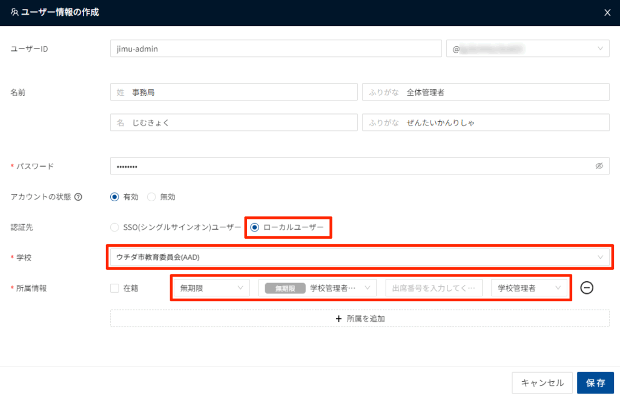Remove the affiliation row with minus icon
This screenshot has width=620, height=397.
587,288
